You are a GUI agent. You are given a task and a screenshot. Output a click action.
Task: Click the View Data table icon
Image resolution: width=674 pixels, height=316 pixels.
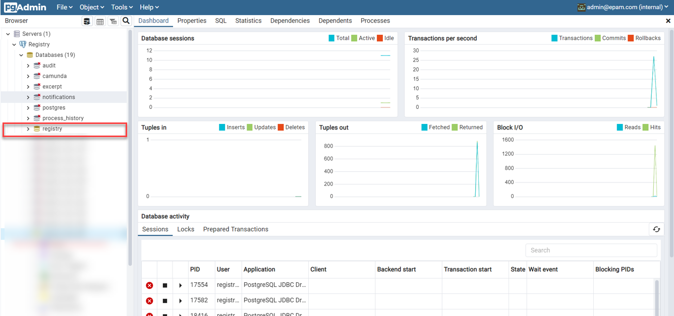tap(100, 21)
